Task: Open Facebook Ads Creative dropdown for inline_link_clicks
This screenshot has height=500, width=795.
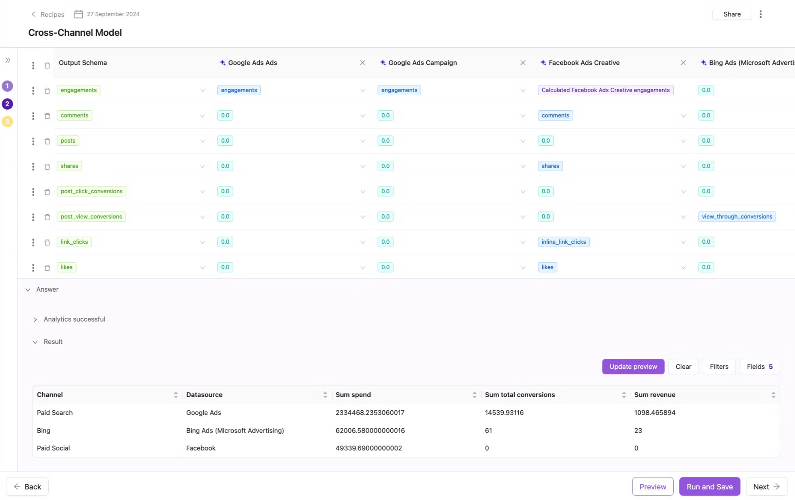Action: coord(683,243)
